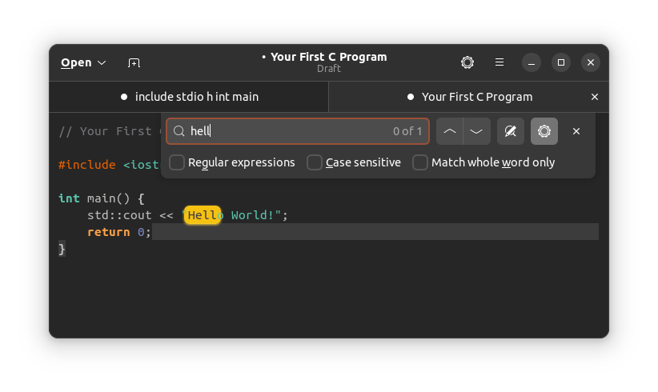
Task: Go to next search match
Action: pyautogui.click(x=477, y=131)
